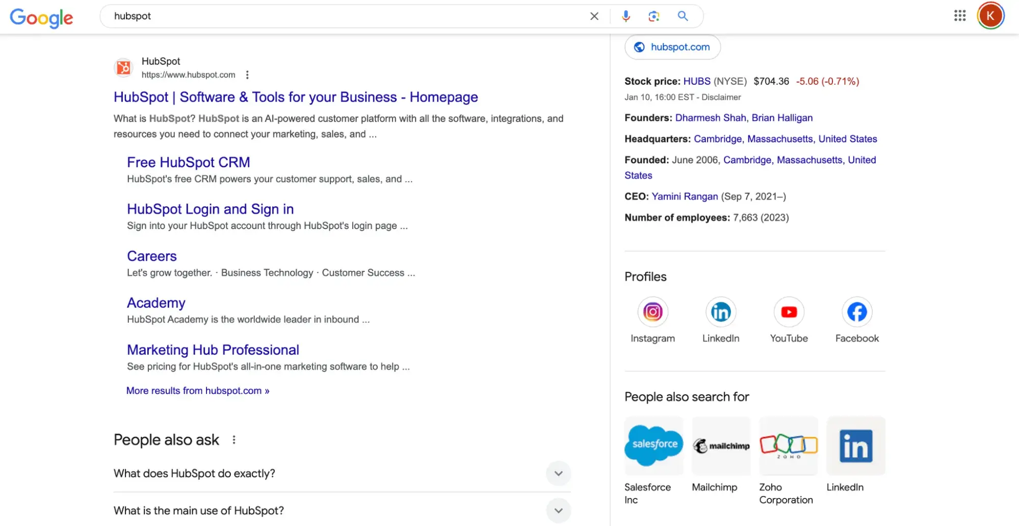
Task: Open Yamini Rangan CEO link
Action: click(x=684, y=196)
